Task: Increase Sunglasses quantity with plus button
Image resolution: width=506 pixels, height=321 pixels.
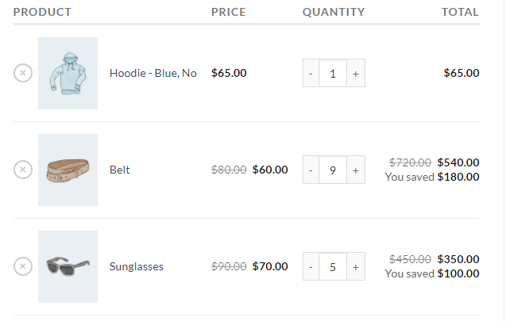Action: point(356,266)
